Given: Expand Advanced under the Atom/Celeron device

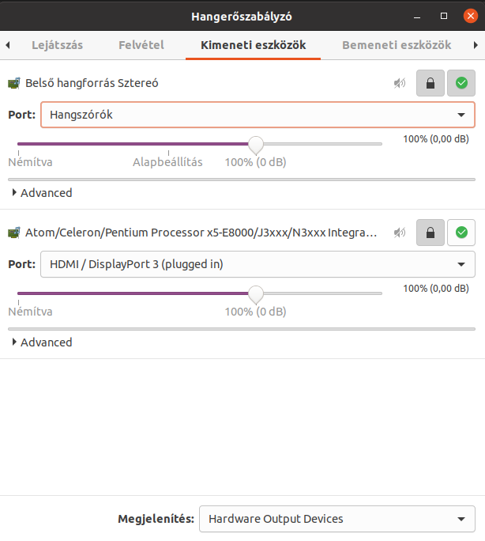Looking at the screenshot, I should (42, 342).
